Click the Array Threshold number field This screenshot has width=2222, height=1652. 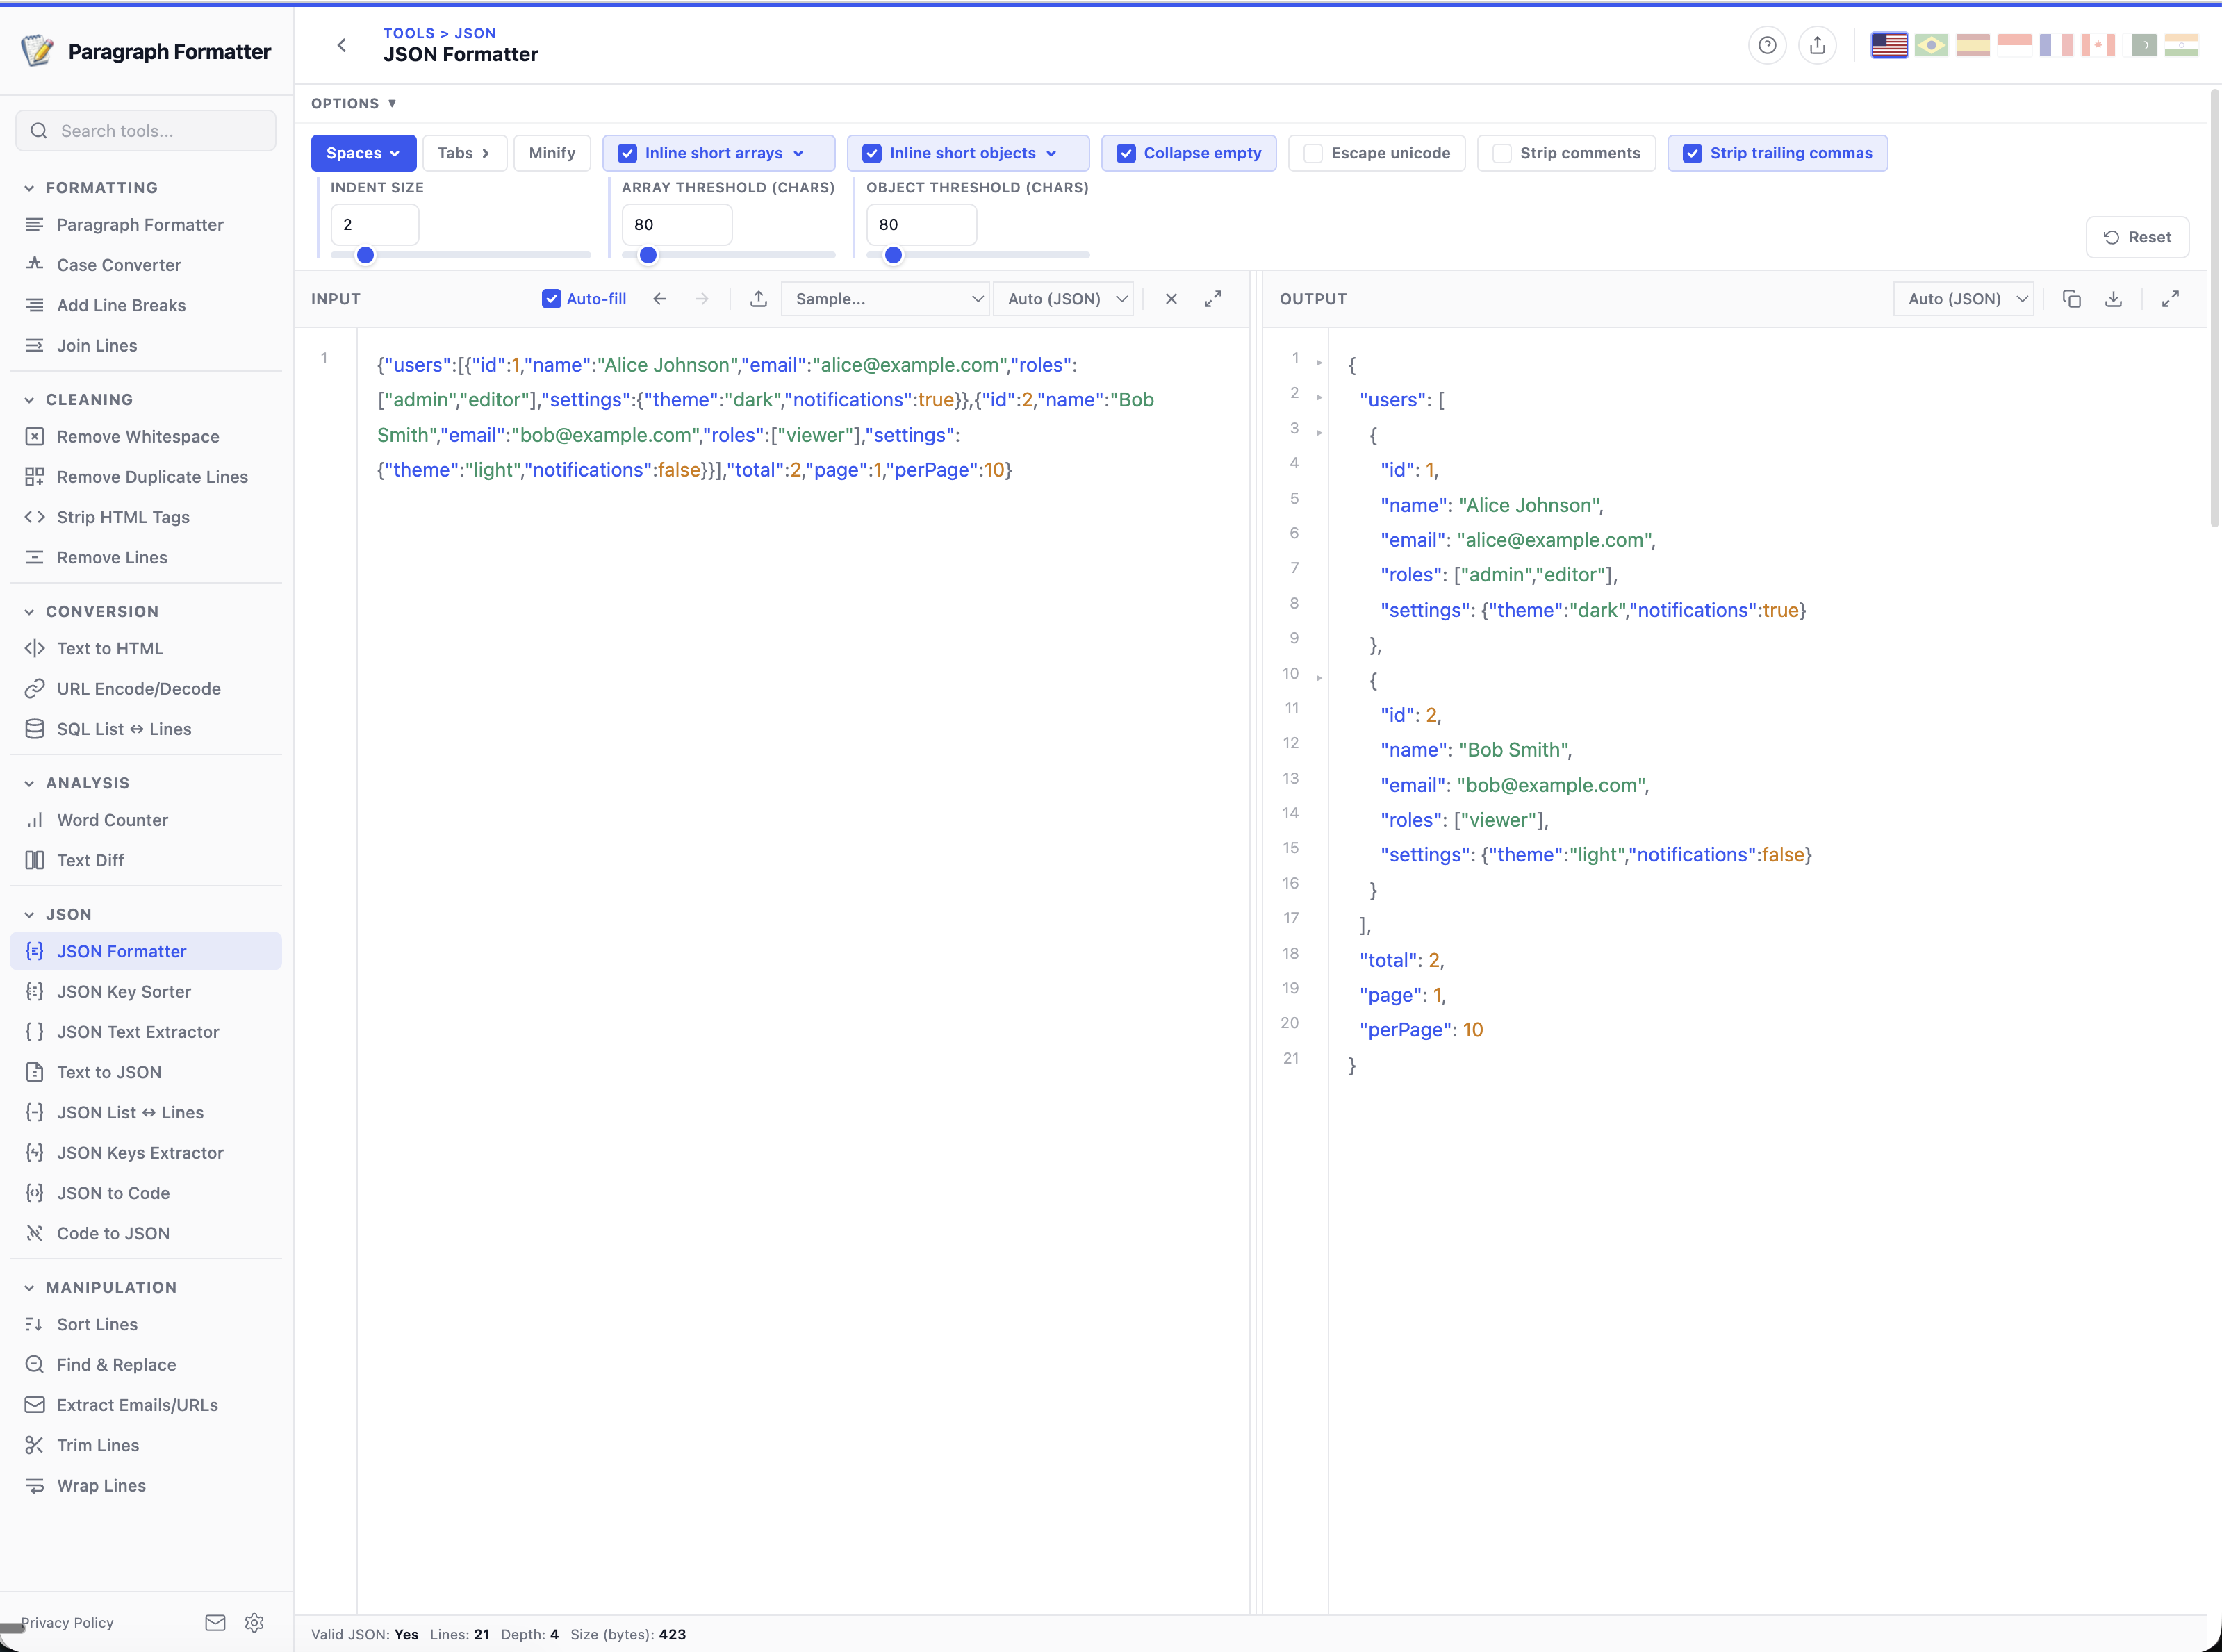point(677,224)
